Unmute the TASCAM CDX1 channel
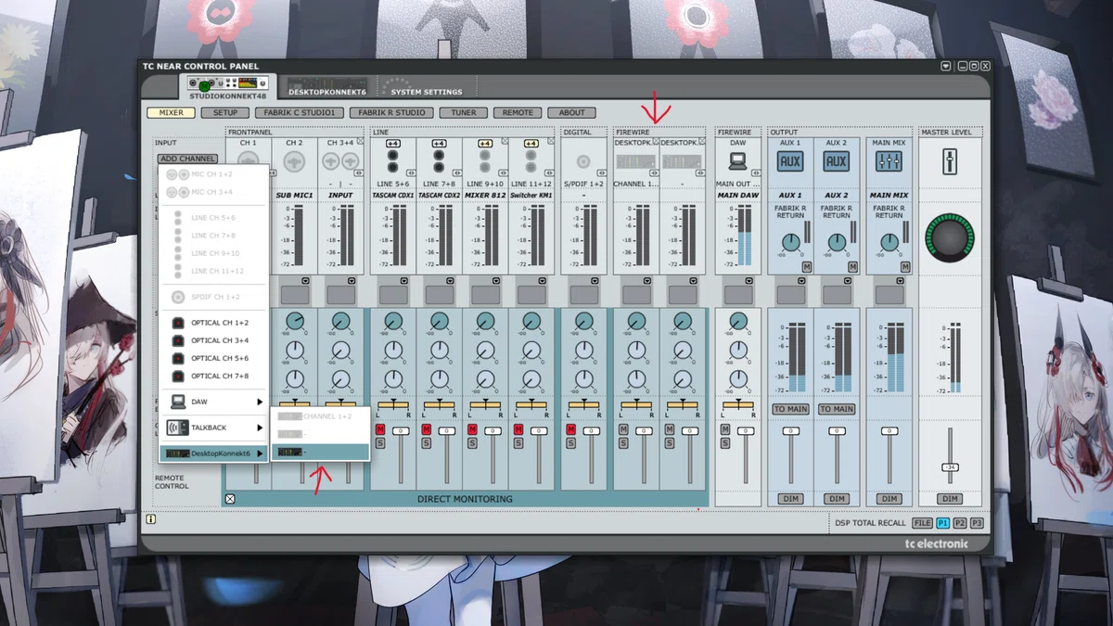1113x626 pixels. [x=380, y=430]
